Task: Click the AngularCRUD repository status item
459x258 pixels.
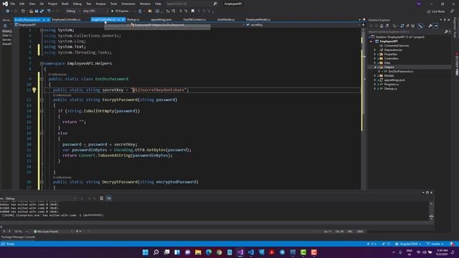Action: point(408,244)
